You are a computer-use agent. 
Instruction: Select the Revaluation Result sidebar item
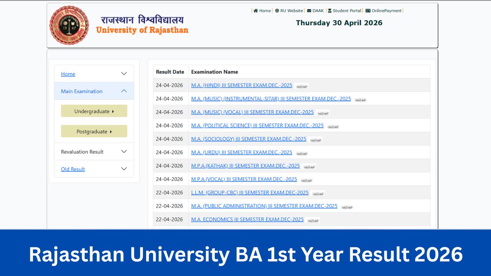(x=82, y=152)
